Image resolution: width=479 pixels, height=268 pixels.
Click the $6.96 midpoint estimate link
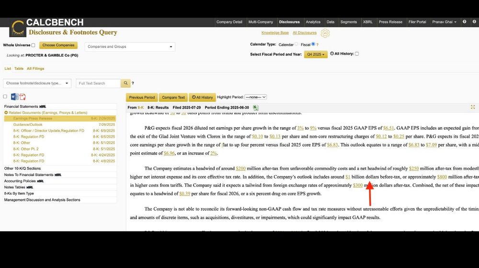169,153
